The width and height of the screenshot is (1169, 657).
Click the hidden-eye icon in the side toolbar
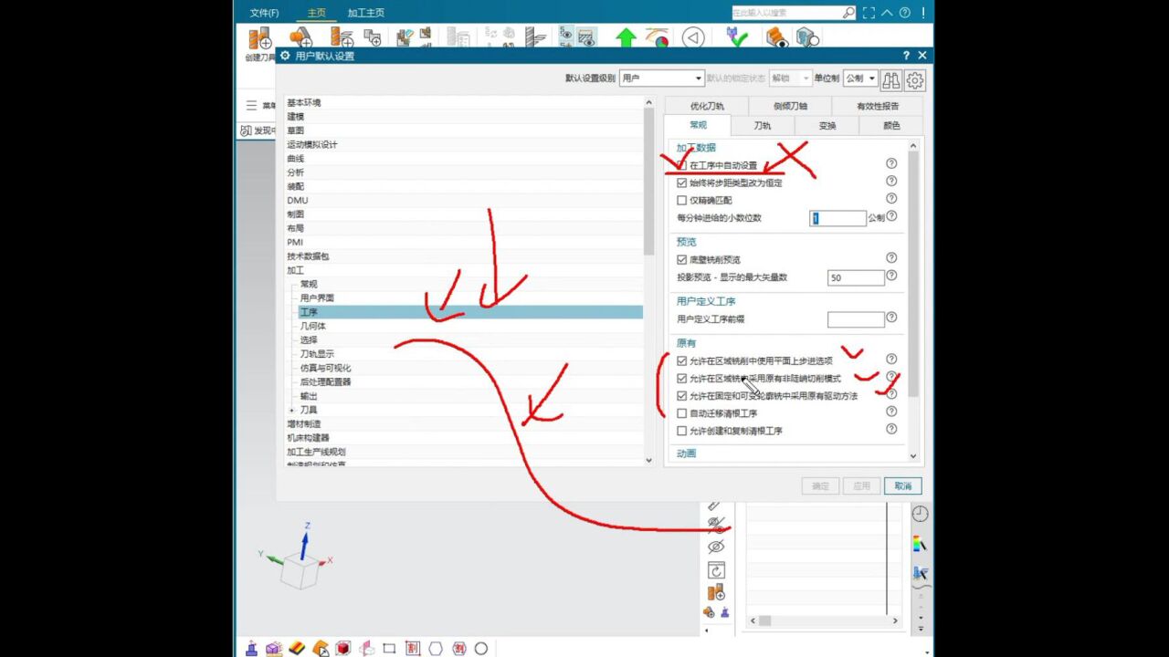pyautogui.click(x=716, y=547)
